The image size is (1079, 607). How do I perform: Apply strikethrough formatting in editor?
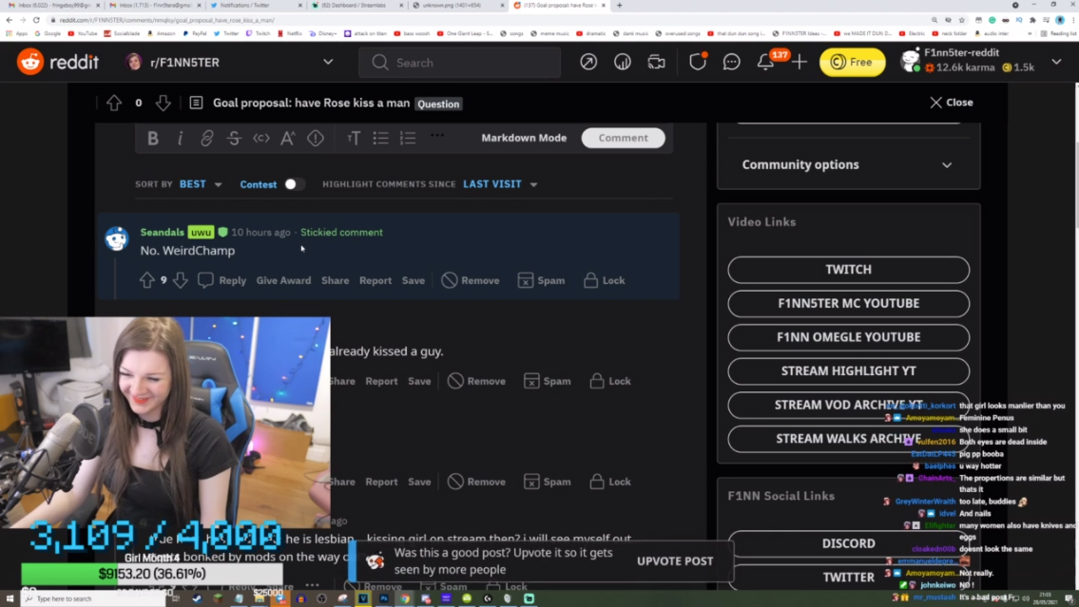[234, 138]
